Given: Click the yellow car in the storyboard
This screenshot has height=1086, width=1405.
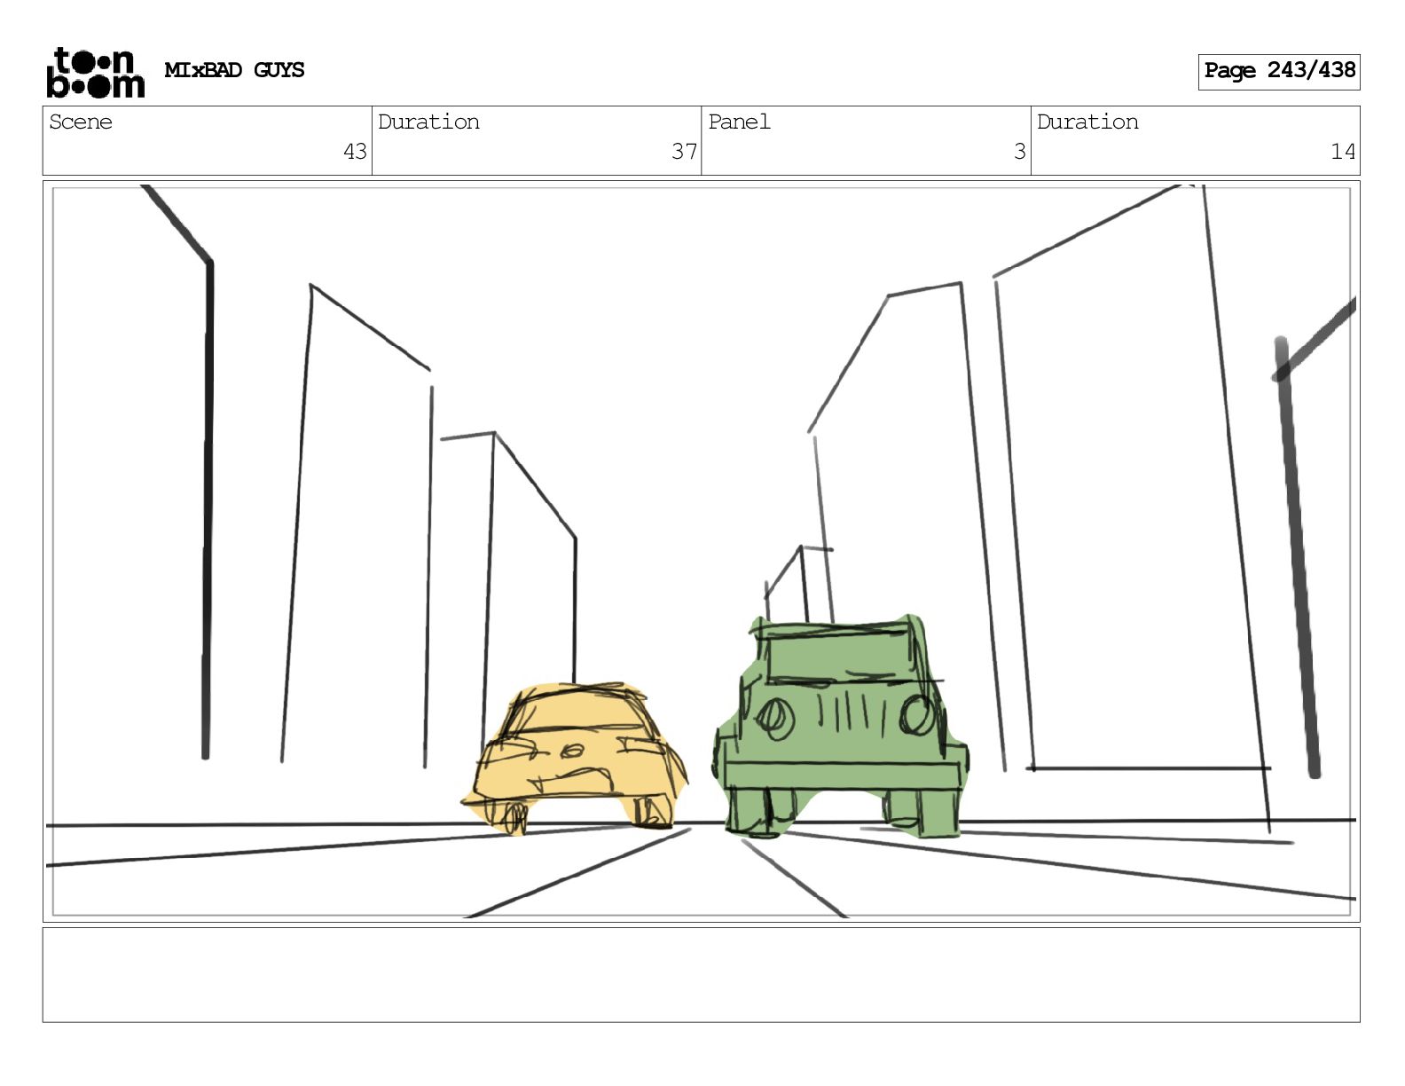Looking at the screenshot, I should click(x=575, y=758).
